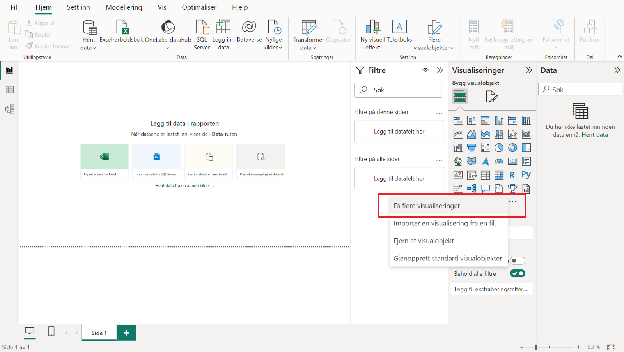Select the globe map visual
The height and width of the screenshot is (352, 624).
click(458, 161)
